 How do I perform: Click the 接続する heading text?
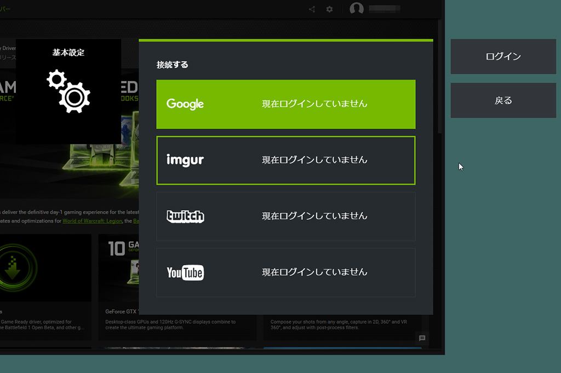click(x=172, y=65)
